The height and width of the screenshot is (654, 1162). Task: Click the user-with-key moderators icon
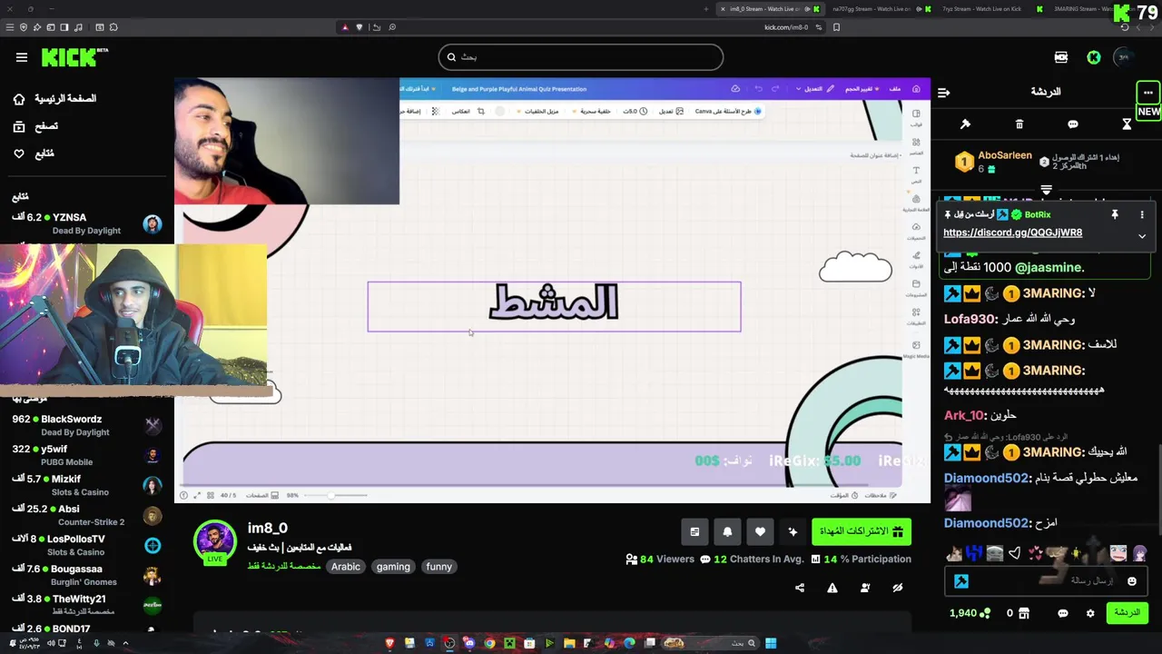[x=865, y=588]
